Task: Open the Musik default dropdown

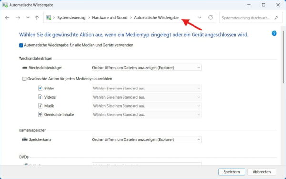Action: 146,106
